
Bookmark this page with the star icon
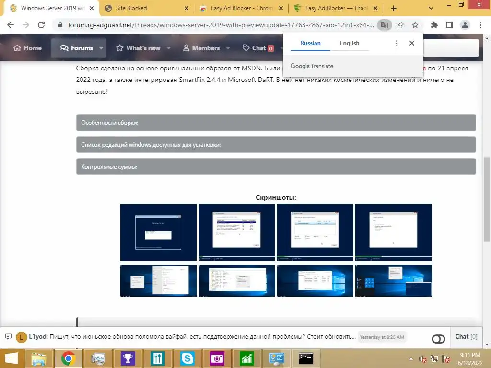[415, 25]
